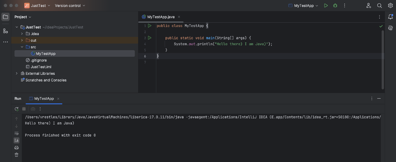Expand the out folder
396x162 pixels.
point(22,40)
